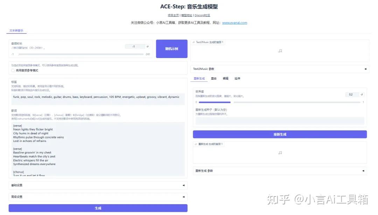Switch to the 编辑 tab
Image resolution: width=378 pixels, height=215 pixels.
(x=225, y=78)
